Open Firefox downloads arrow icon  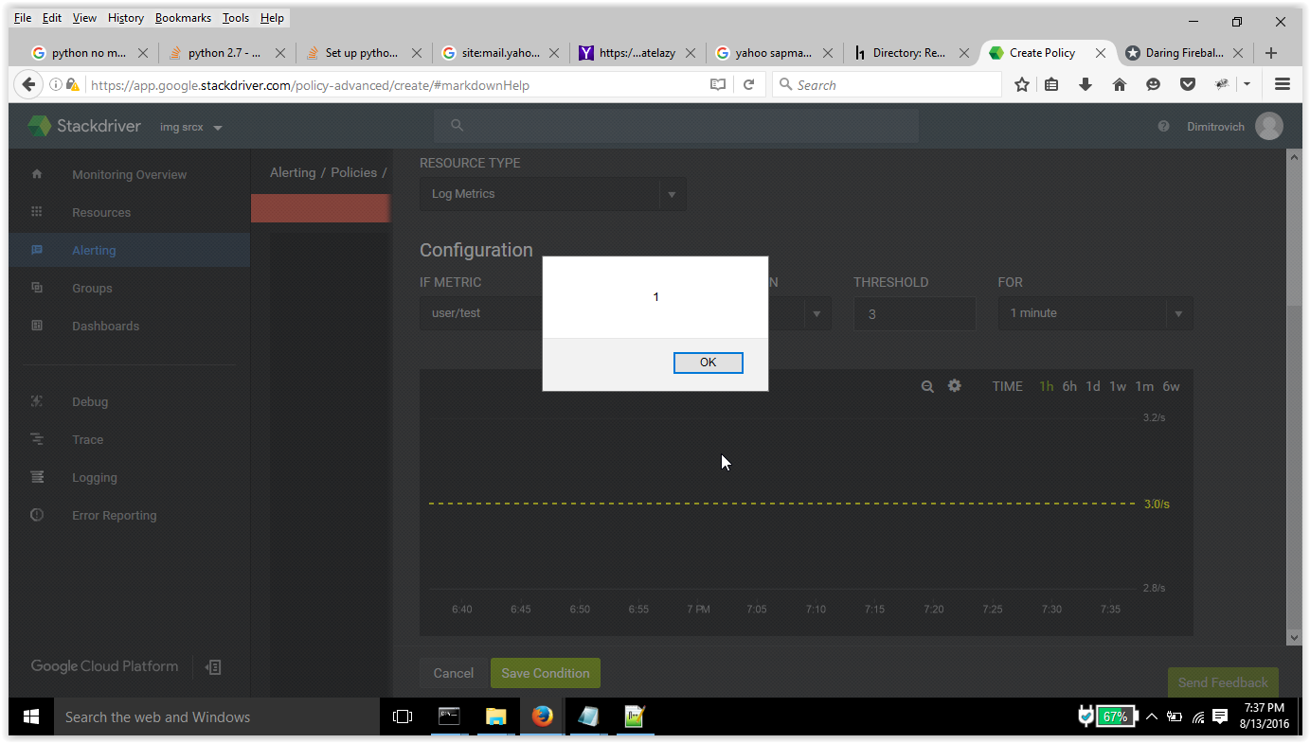coord(1086,84)
